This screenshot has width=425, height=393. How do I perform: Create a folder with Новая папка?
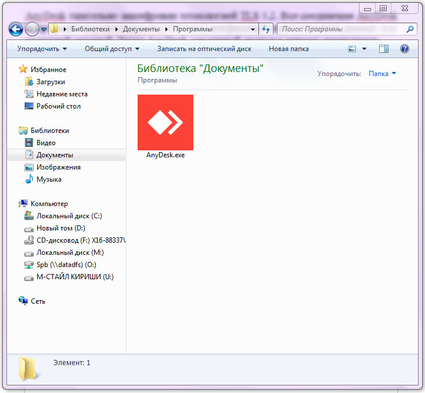tap(289, 49)
